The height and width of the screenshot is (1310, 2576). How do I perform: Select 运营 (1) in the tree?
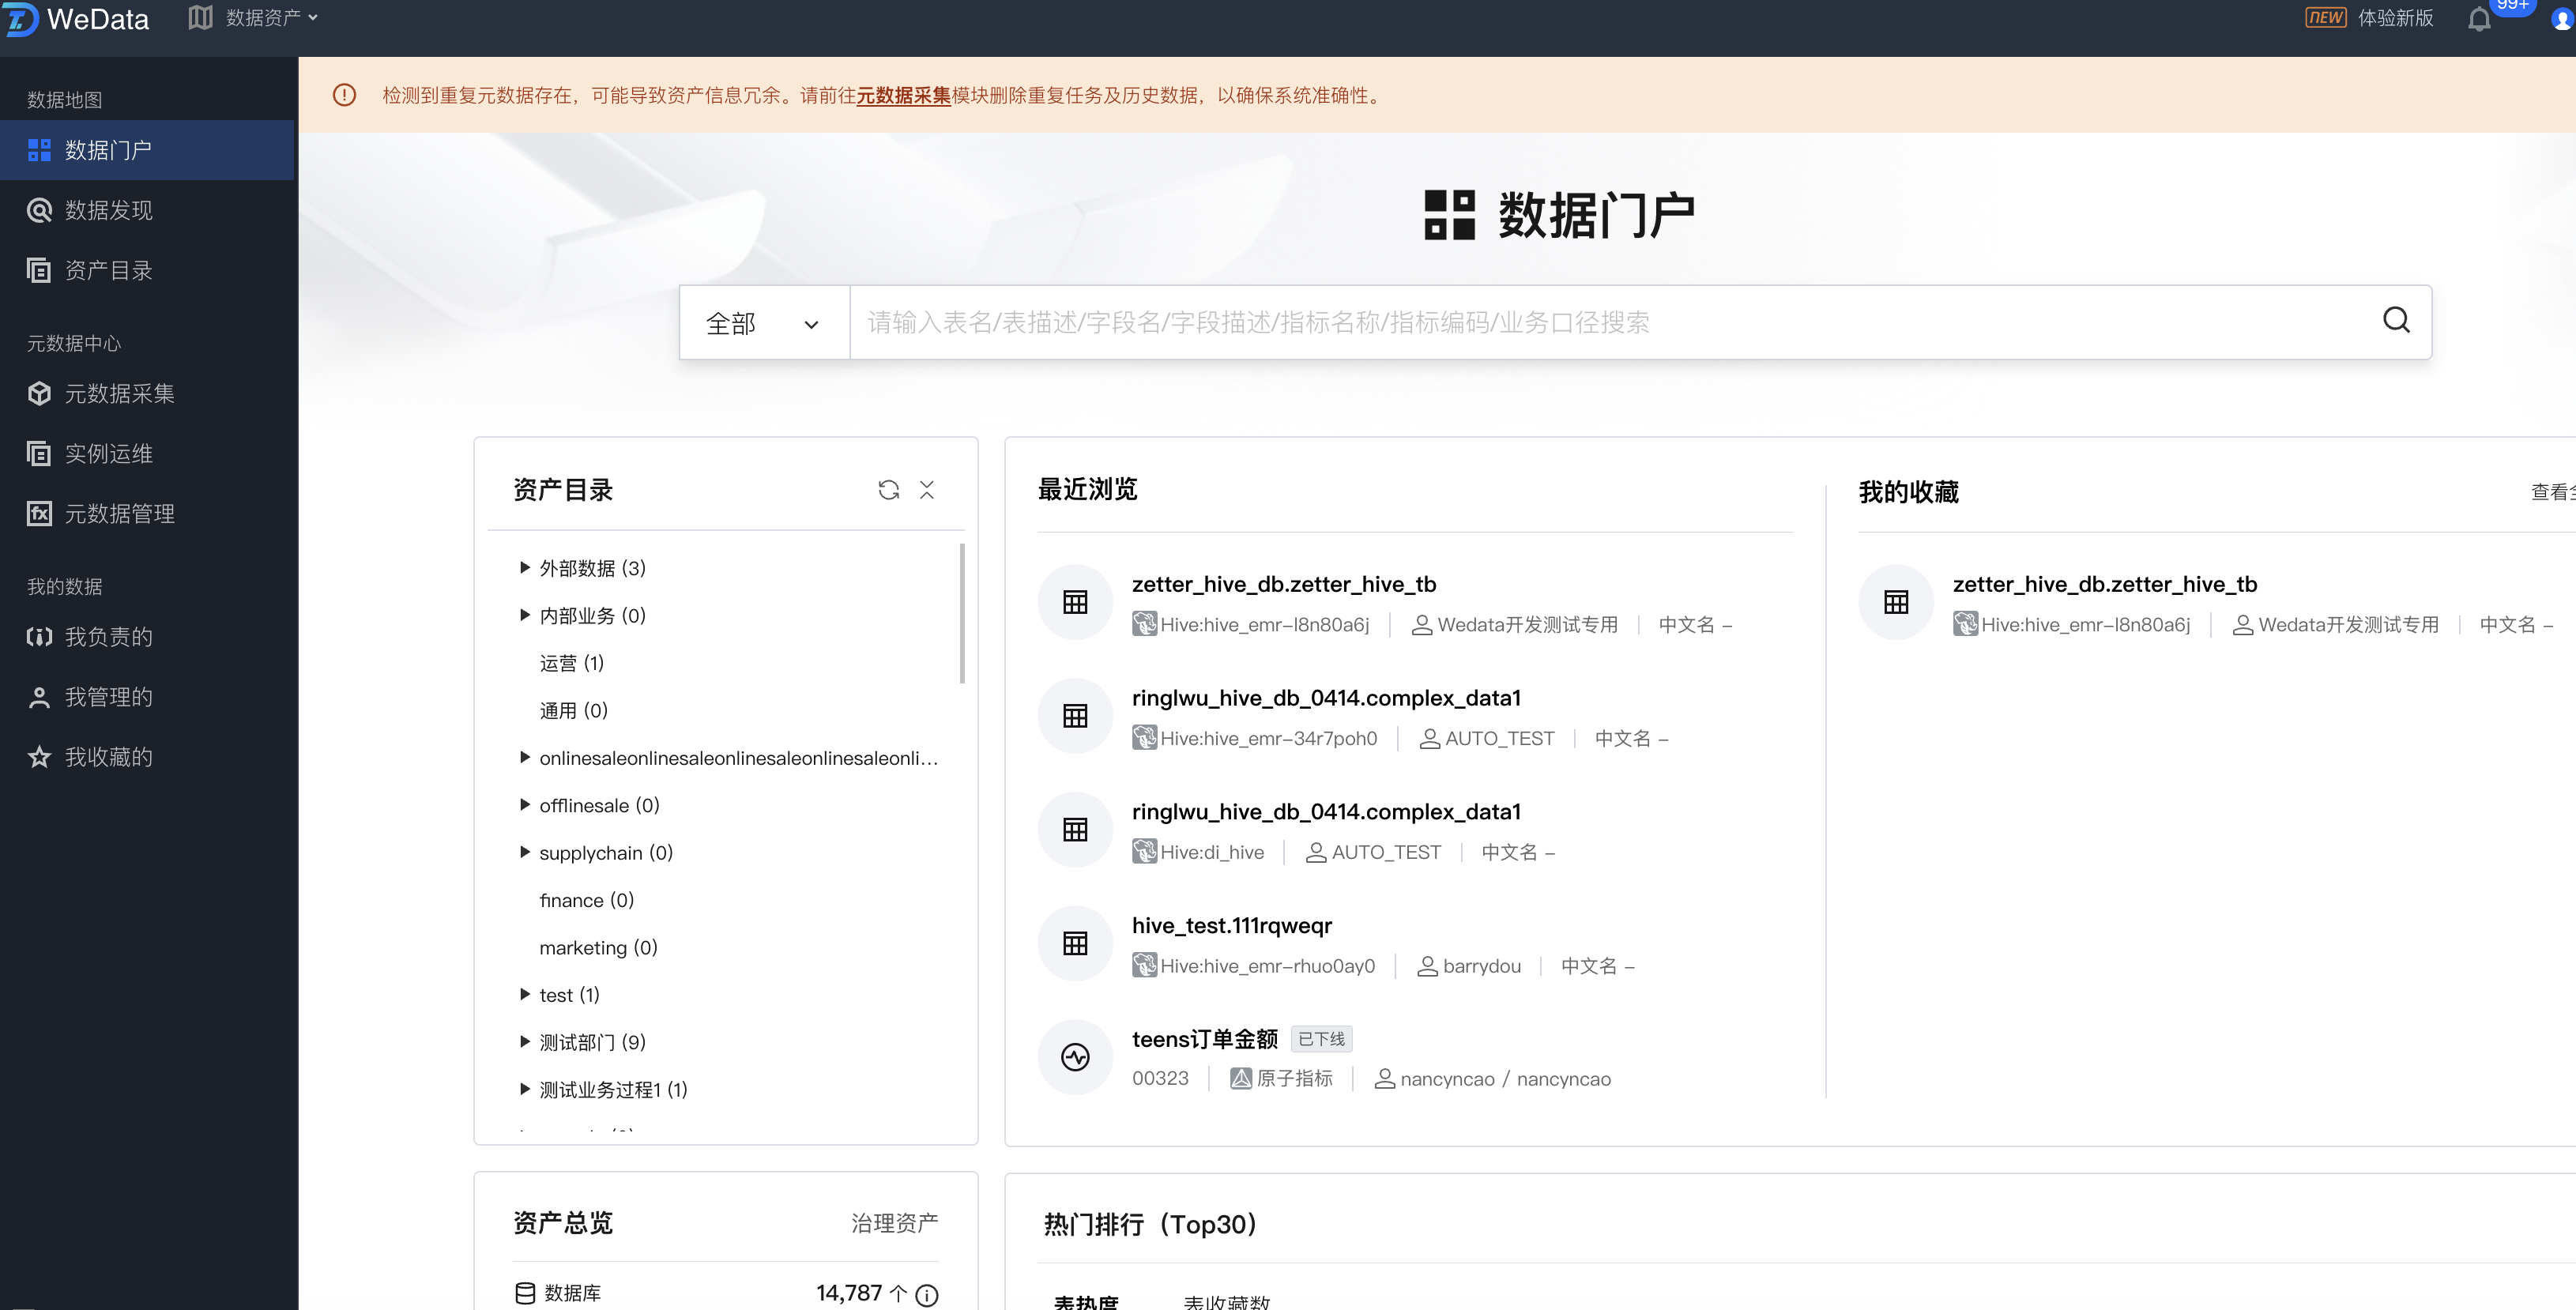pos(571,663)
